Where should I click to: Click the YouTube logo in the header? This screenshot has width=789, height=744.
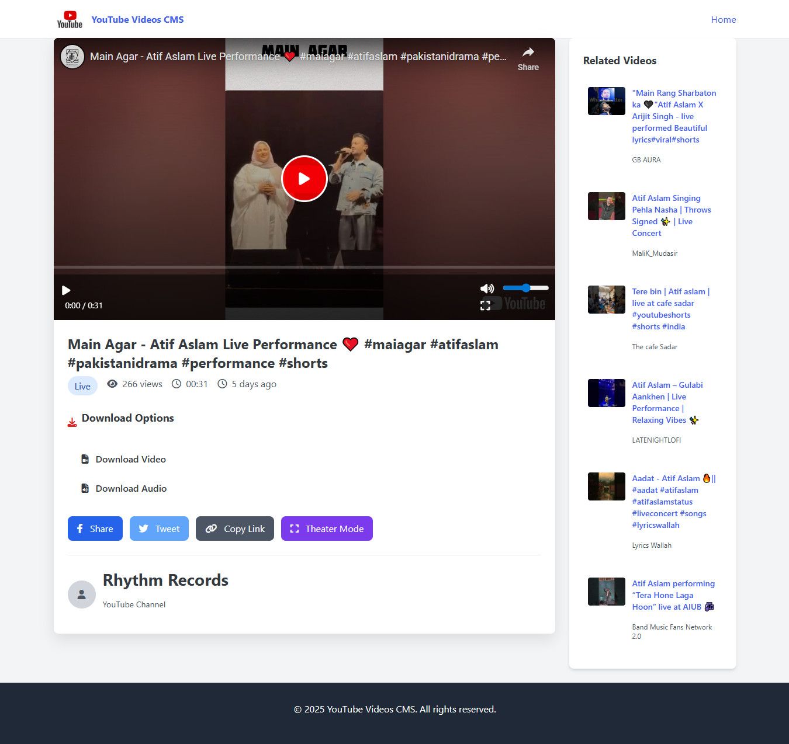[x=70, y=19]
